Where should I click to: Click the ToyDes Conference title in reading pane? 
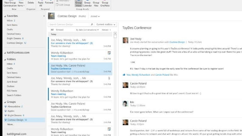[137, 28]
